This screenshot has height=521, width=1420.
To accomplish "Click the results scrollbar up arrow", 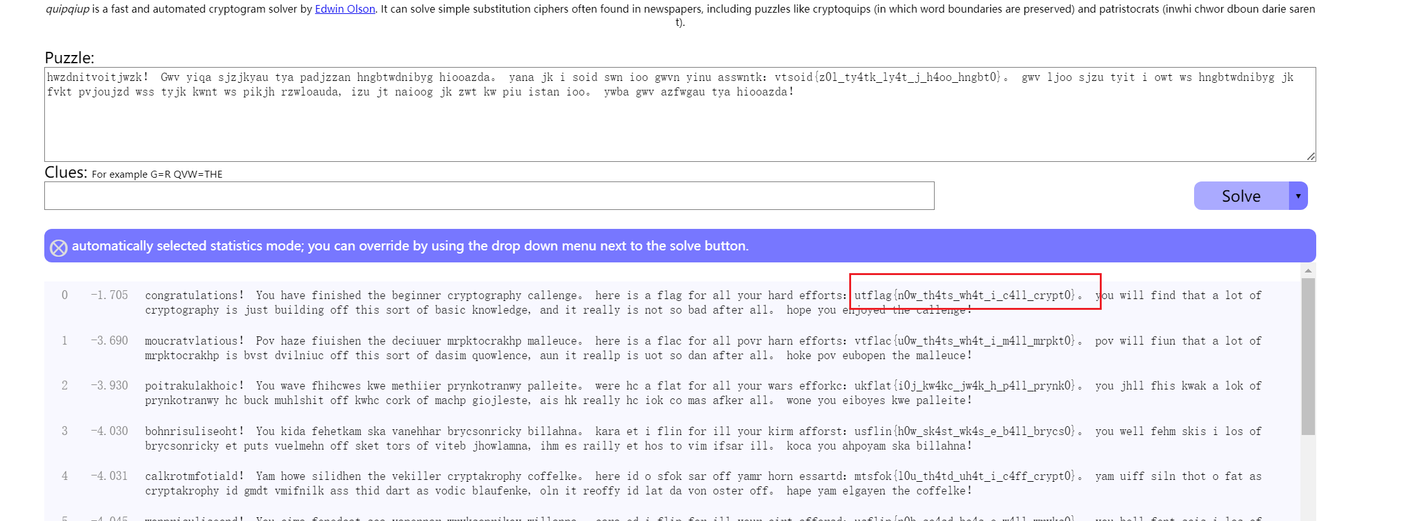I will point(1308,271).
